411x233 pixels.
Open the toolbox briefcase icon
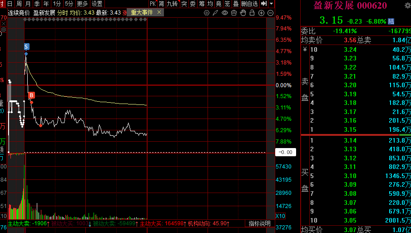[x=234, y=13]
